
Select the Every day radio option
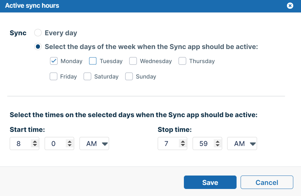(x=38, y=33)
